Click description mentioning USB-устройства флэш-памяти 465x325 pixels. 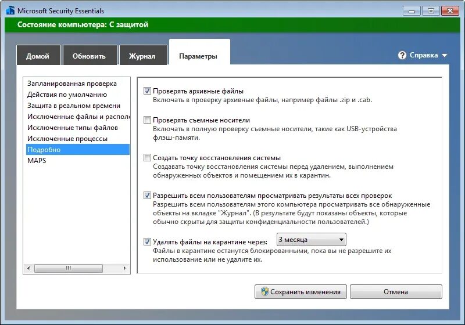[x=274, y=133]
